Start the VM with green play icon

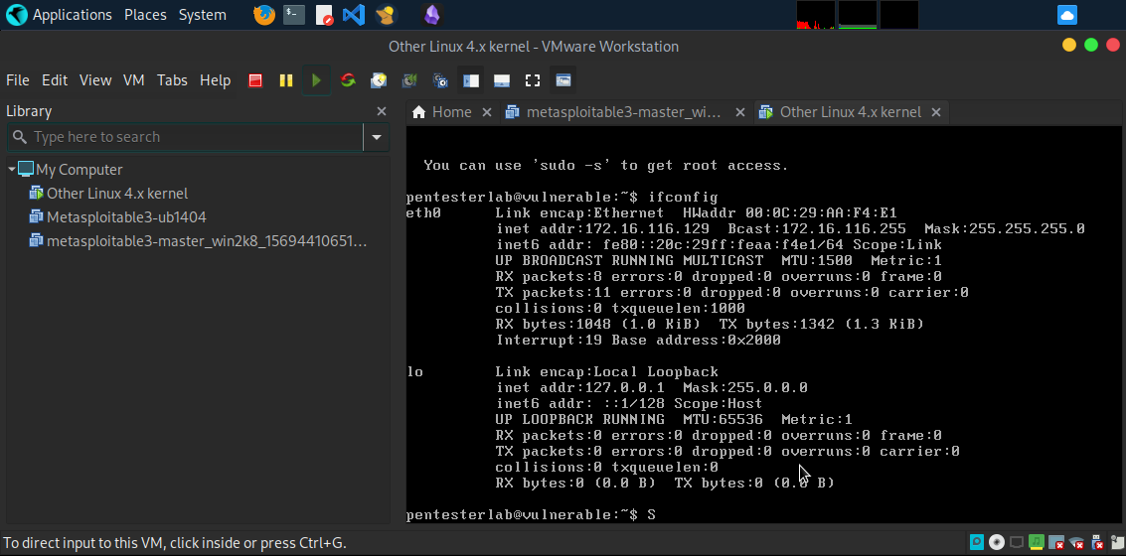pos(316,80)
